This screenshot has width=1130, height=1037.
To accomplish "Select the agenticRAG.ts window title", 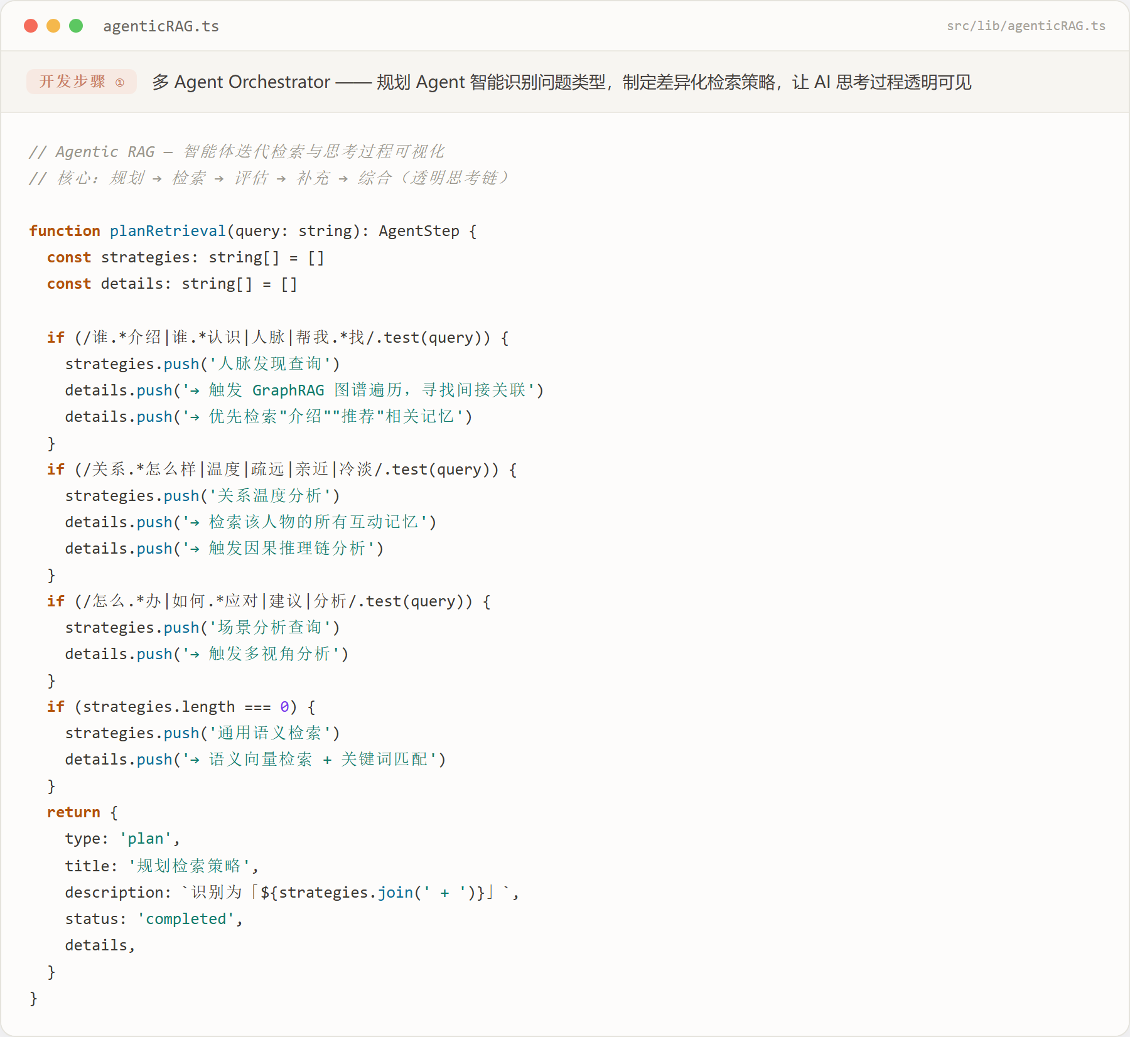I will (161, 26).
